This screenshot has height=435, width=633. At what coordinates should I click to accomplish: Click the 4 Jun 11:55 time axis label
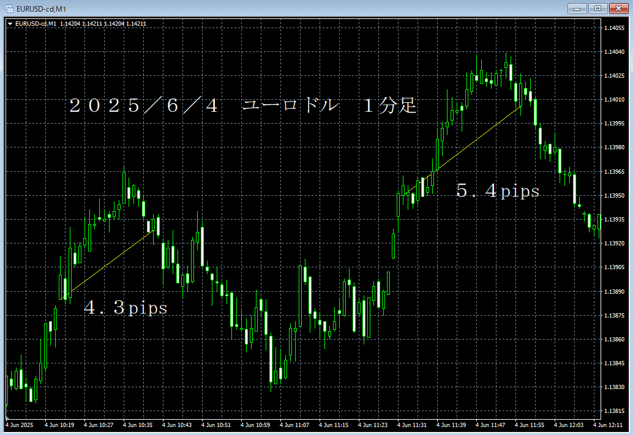530,425
